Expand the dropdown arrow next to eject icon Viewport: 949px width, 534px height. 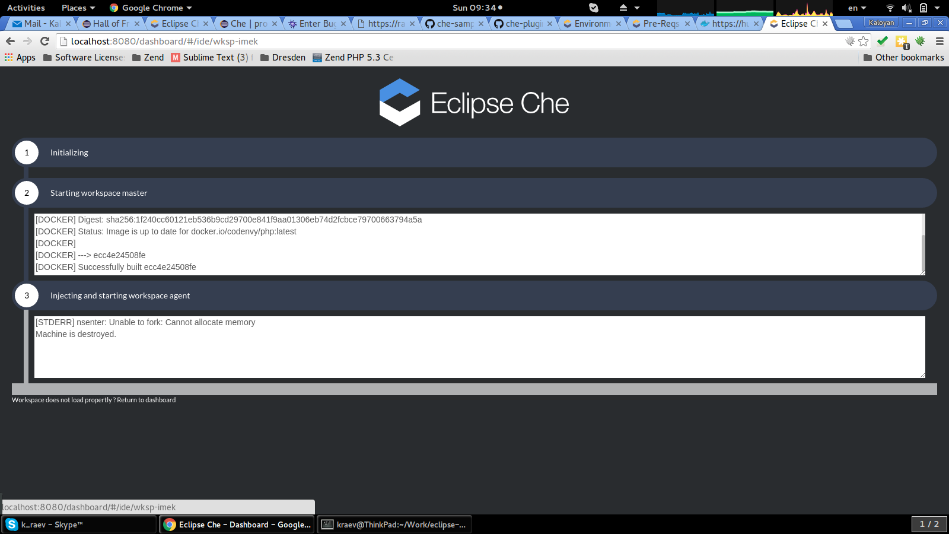point(637,8)
